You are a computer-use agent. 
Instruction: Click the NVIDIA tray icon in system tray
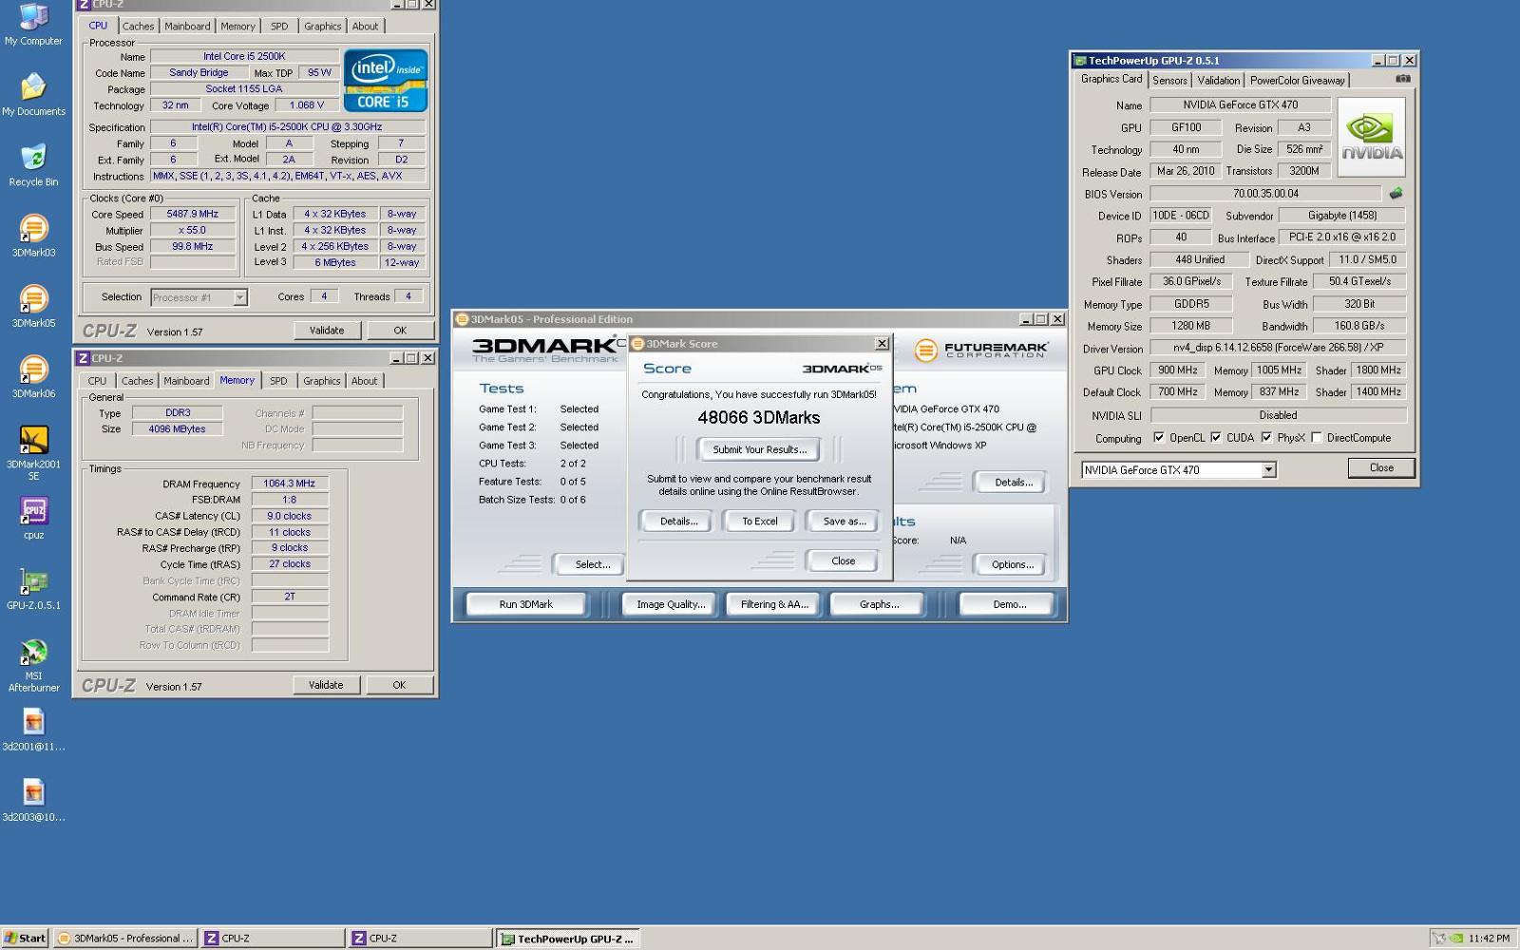coord(1455,938)
